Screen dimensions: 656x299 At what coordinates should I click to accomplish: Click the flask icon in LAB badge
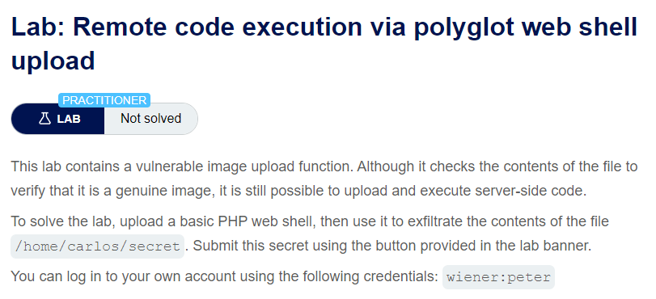pos(44,119)
